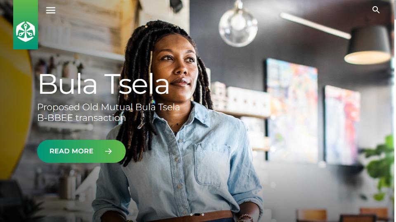Click the "Bula Tsela" headline
This screenshot has width=396, height=222.
pyautogui.click(x=104, y=84)
